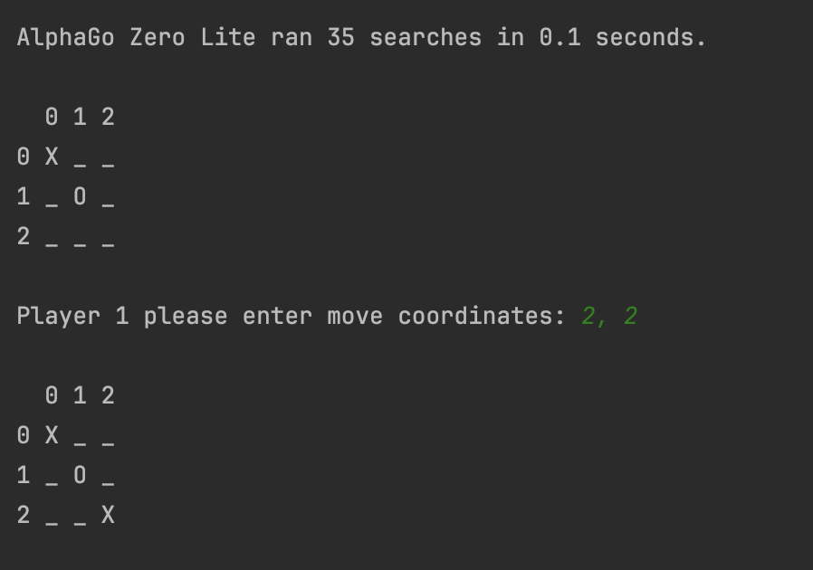Select the bottom-right X in the lower board

coord(108,515)
